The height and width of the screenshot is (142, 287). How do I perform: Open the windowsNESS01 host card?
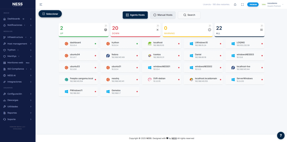coord(162,68)
